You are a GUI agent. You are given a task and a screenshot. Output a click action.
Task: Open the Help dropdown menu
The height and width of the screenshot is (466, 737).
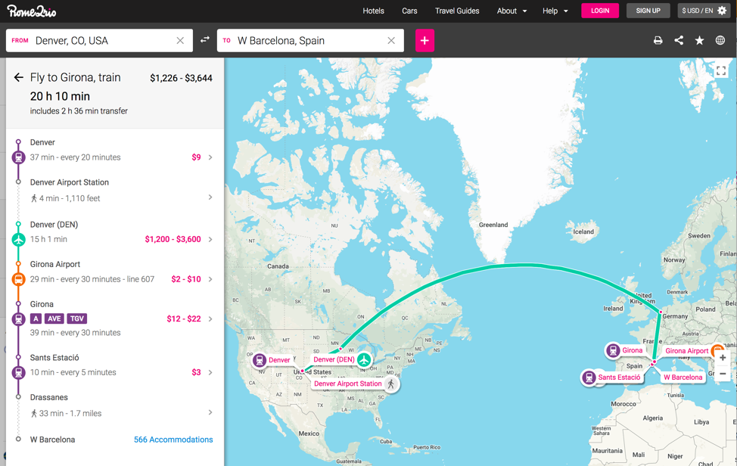tap(555, 11)
